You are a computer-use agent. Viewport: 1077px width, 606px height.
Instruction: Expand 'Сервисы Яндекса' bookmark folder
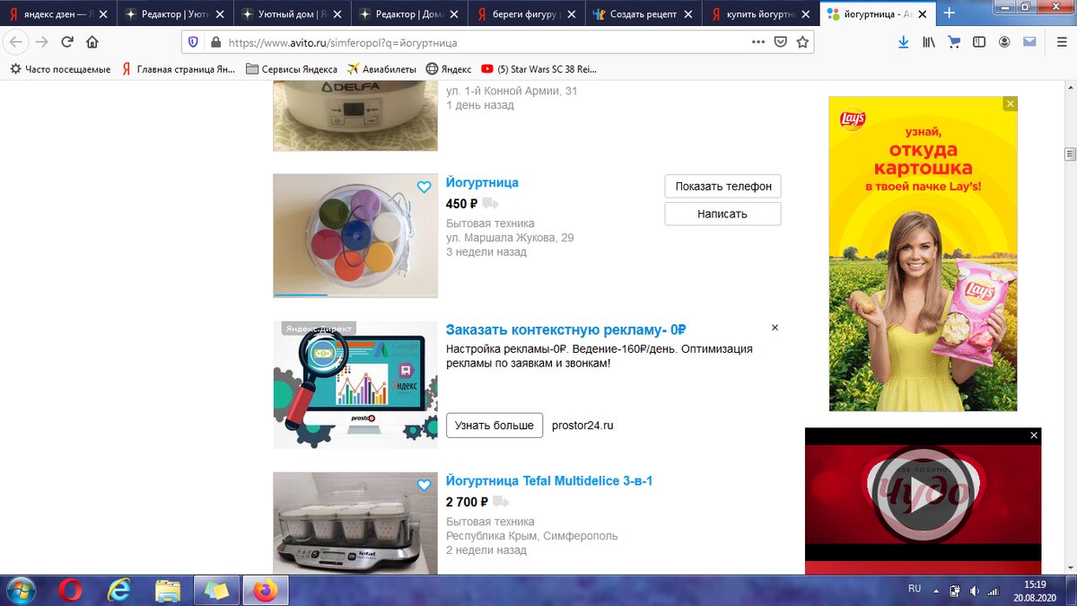pos(292,69)
